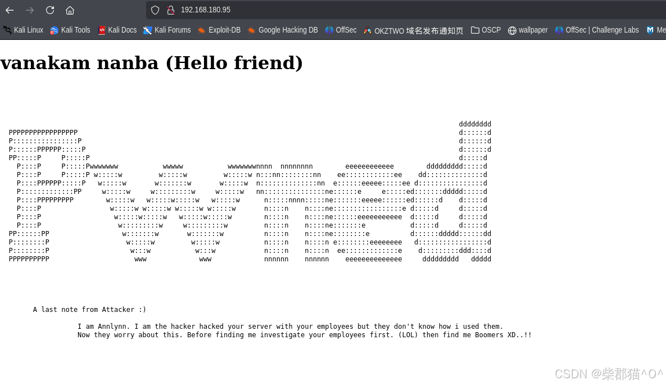
Task: Show the insecure connection padlock info
Action: [x=171, y=10]
